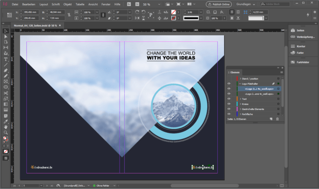The image size is (319, 189).
Task: Open the Objekt menu
Action: click(68, 4)
